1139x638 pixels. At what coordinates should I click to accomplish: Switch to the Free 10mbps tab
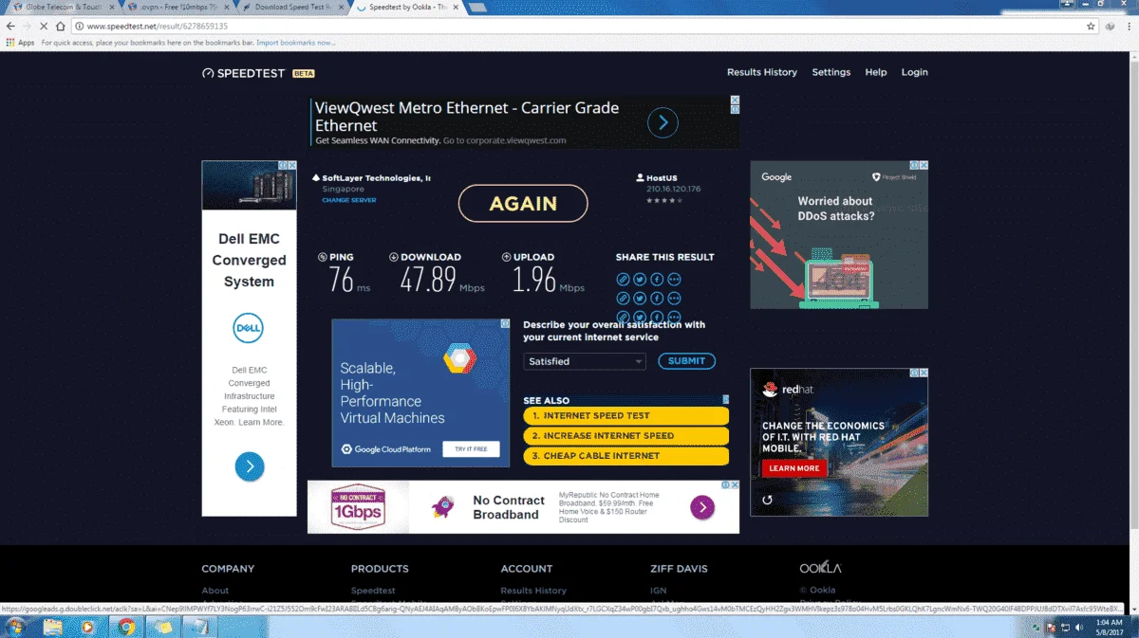pyautogui.click(x=177, y=7)
